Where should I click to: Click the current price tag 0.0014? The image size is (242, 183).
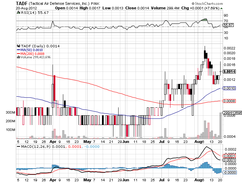tap(229, 71)
